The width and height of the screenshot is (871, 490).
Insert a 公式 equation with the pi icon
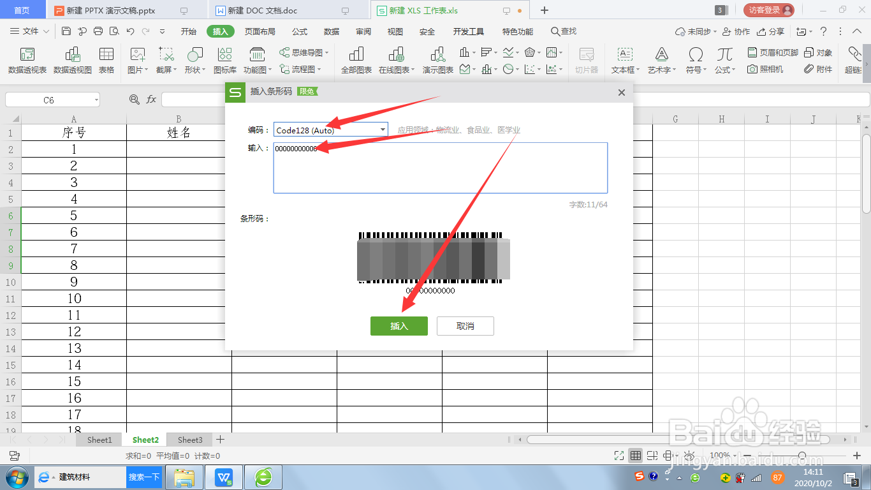pos(725,61)
